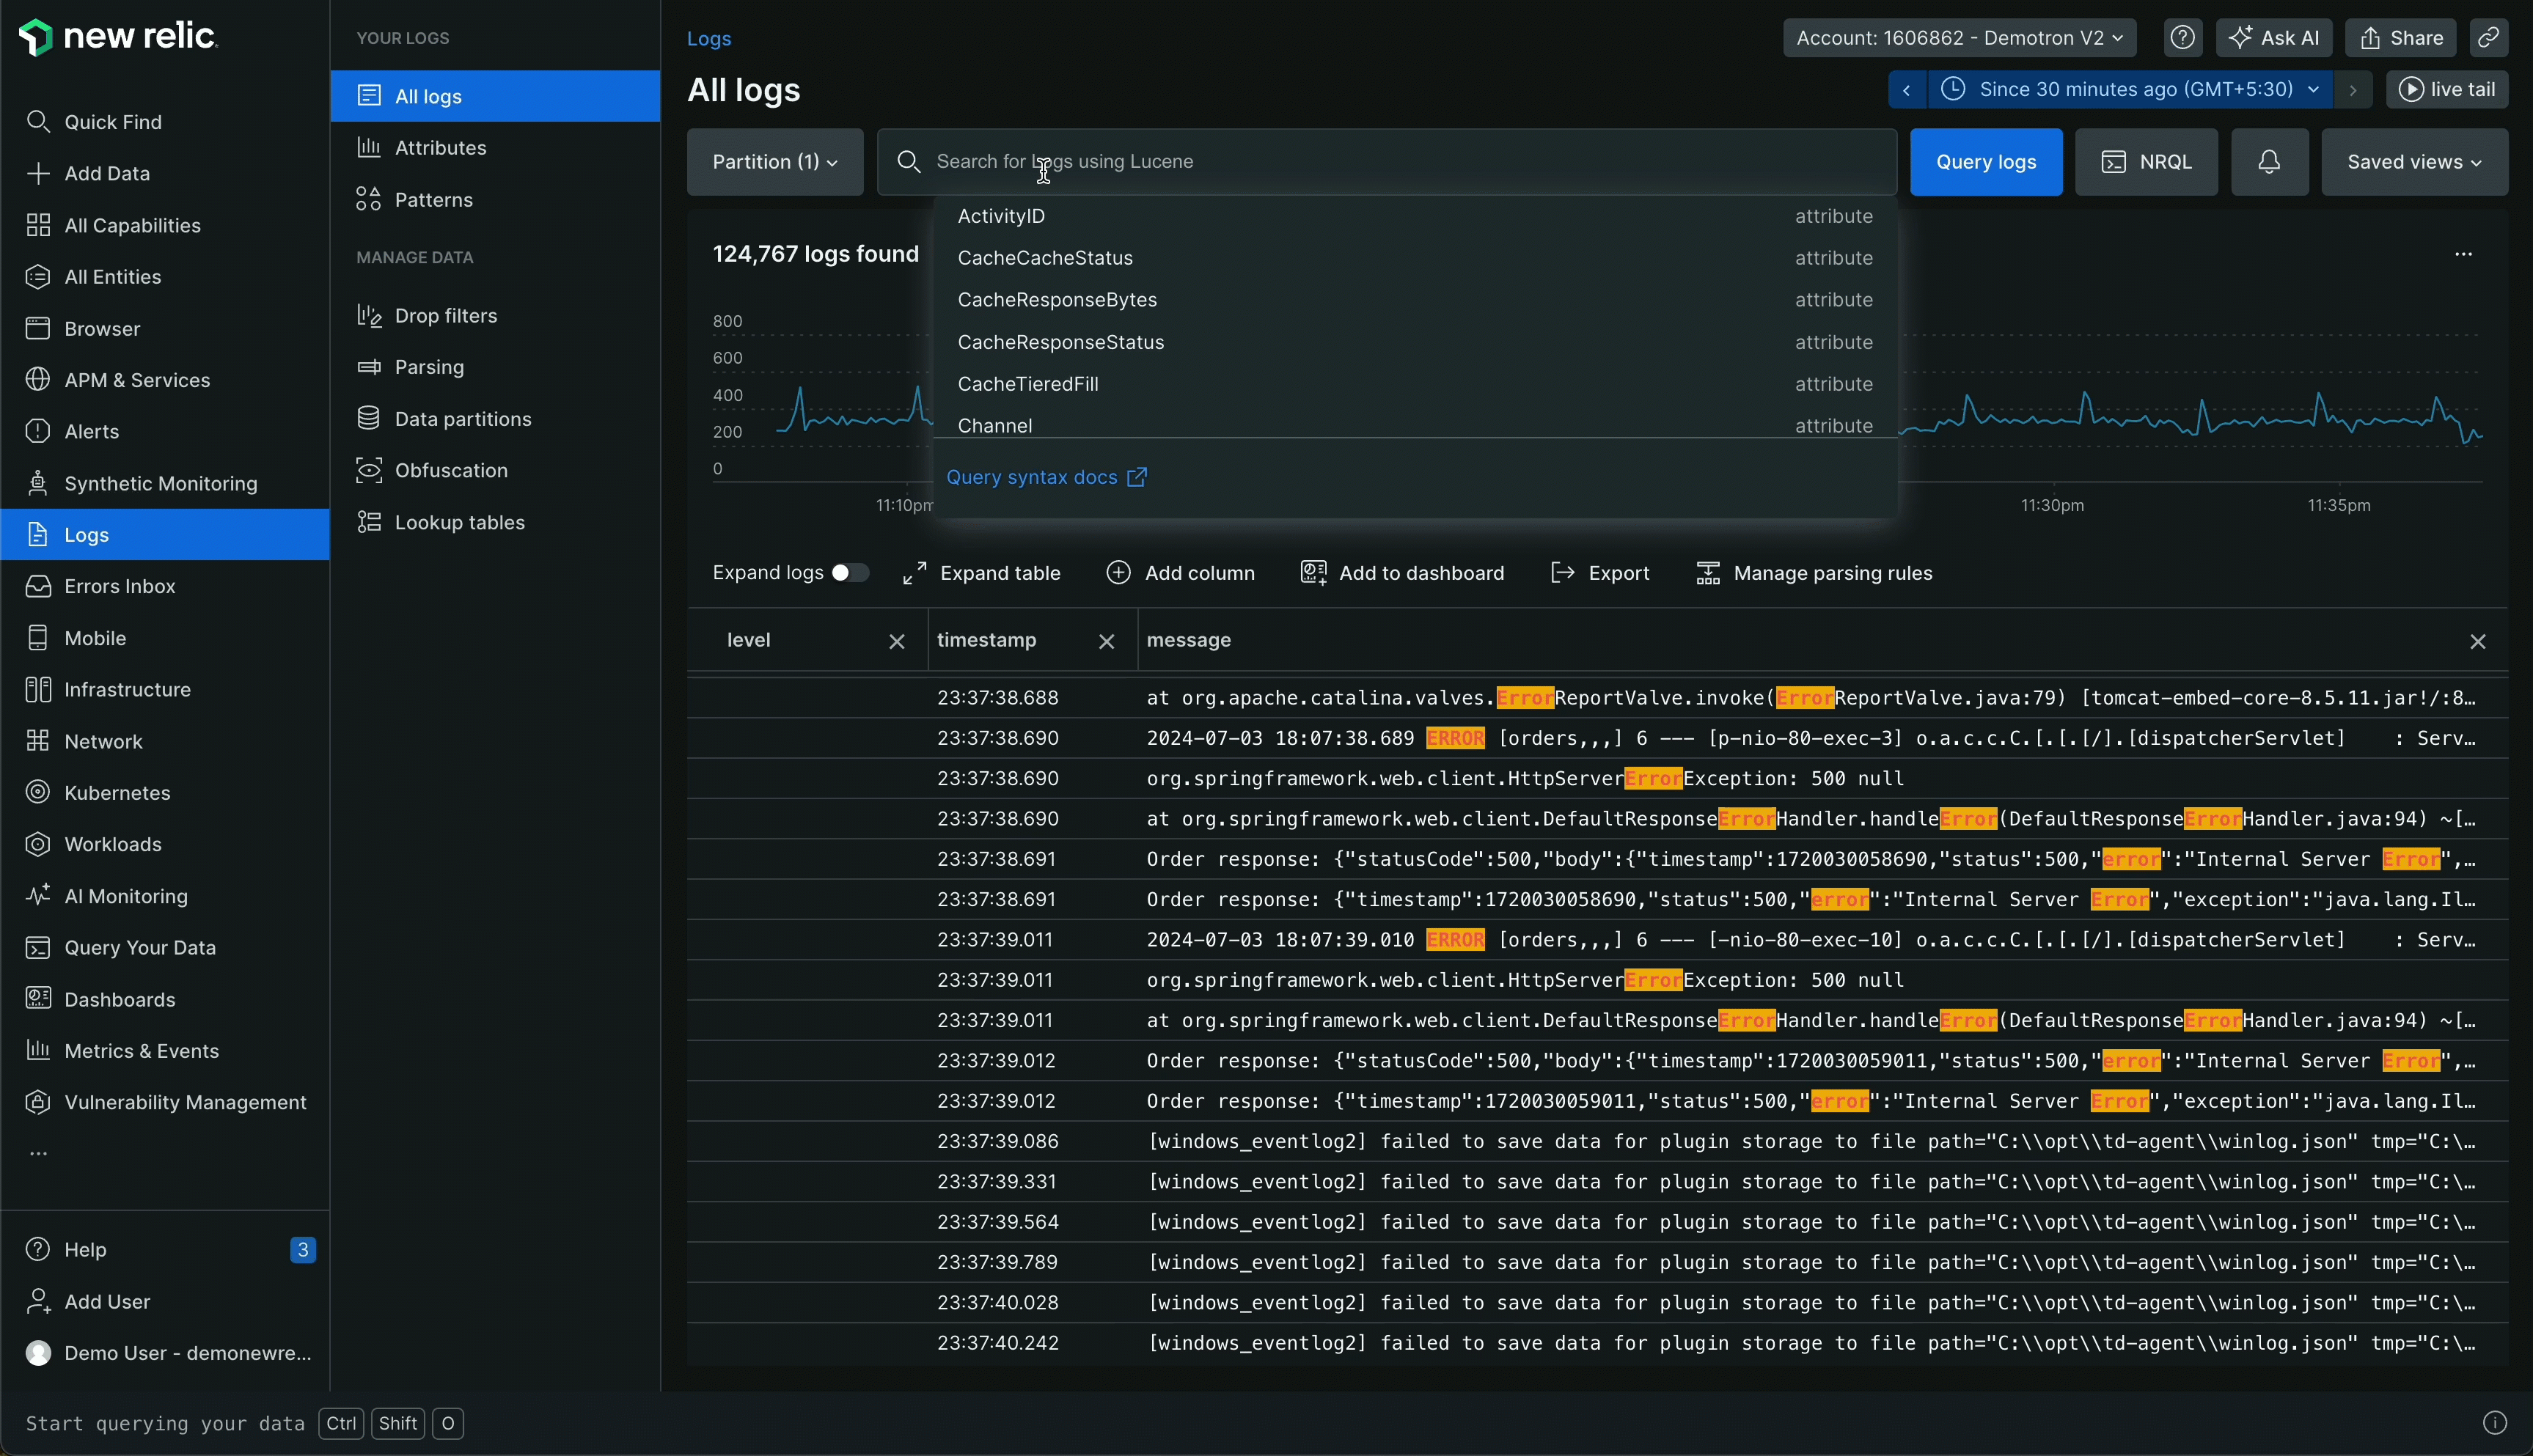Open chart options three-dot menu
This screenshot has width=2533, height=1456.
2463,254
